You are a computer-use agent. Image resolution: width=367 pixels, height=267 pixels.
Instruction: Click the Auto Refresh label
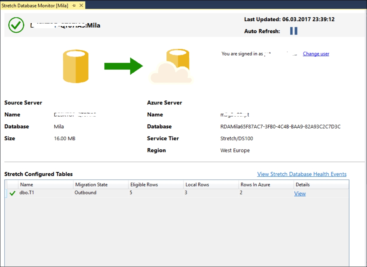(x=262, y=31)
